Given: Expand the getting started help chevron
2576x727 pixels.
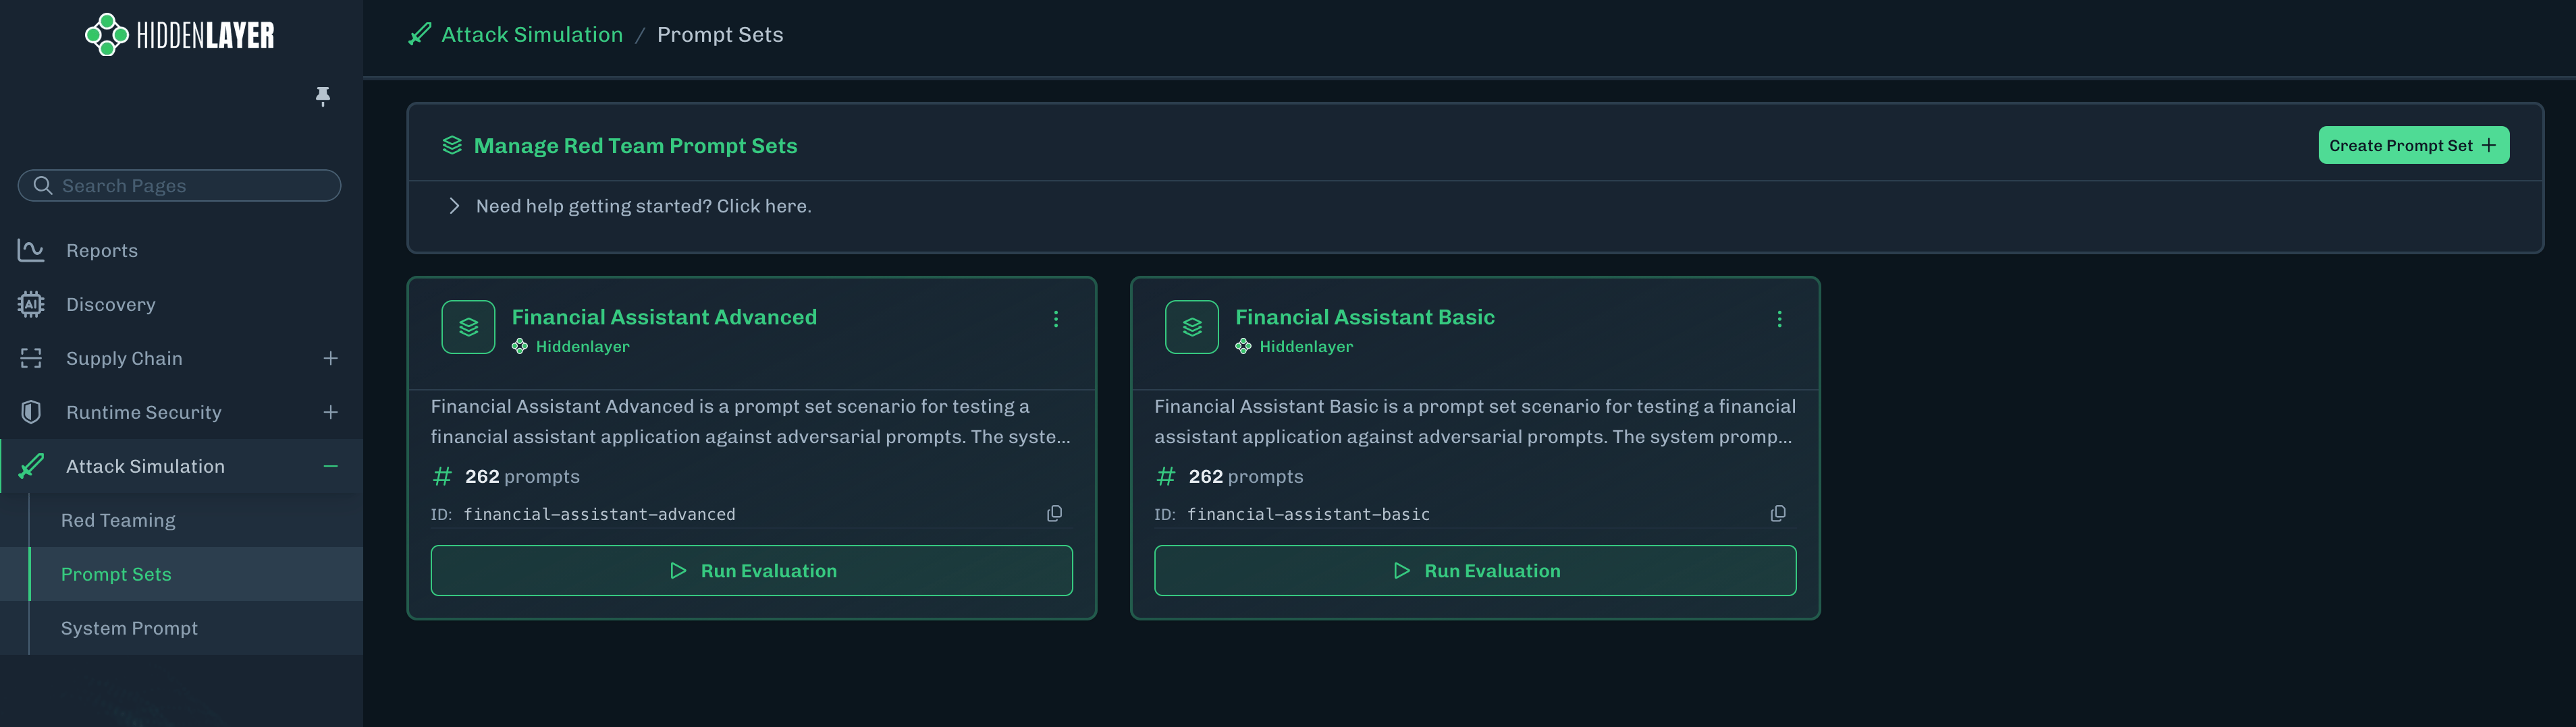Looking at the screenshot, I should [454, 206].
